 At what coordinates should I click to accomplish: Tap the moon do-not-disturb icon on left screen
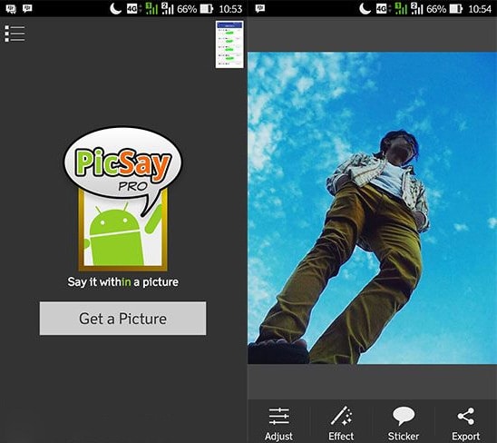[x=116, y=8]
